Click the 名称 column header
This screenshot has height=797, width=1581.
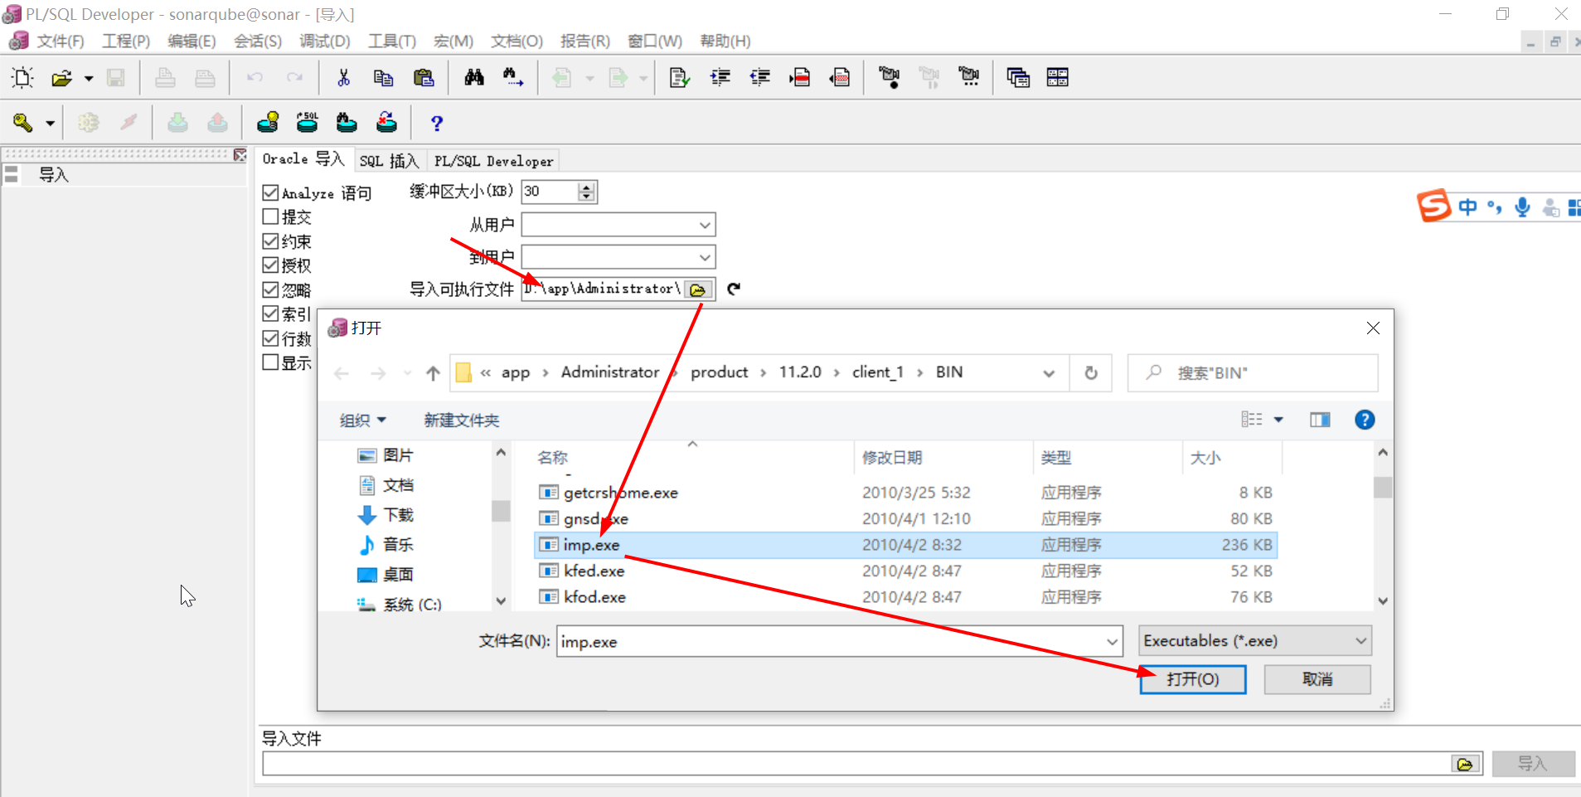pos(552,458)
